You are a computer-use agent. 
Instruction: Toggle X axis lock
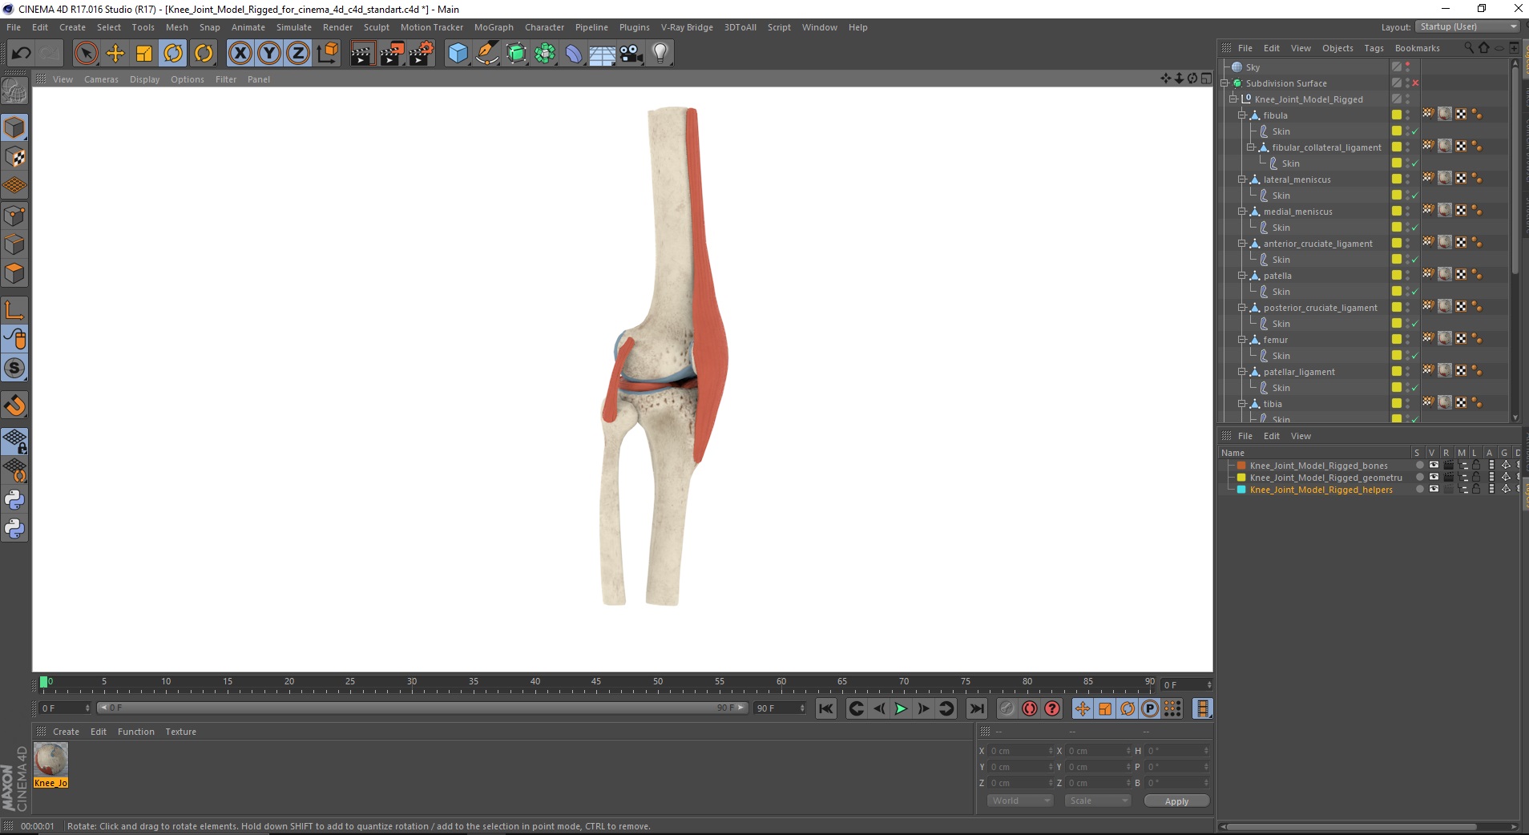240,54
